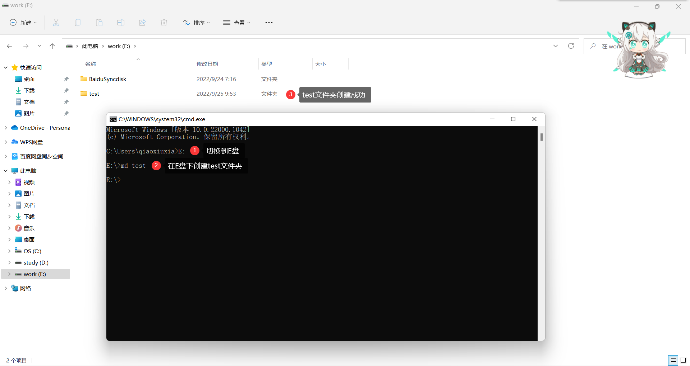
Task: Select 音乐 under 此电脑
Action: click(25, 228)
